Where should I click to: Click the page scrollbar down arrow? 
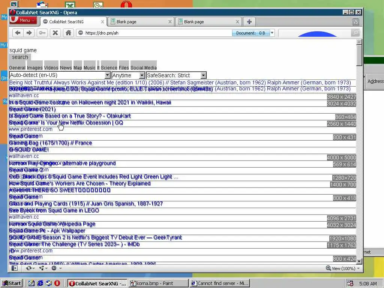point(359,261)
